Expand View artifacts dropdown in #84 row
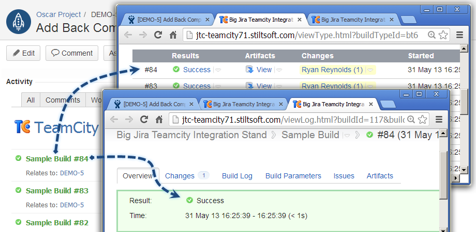The width and height of the screenshot is (476, 232). point(279,70)
